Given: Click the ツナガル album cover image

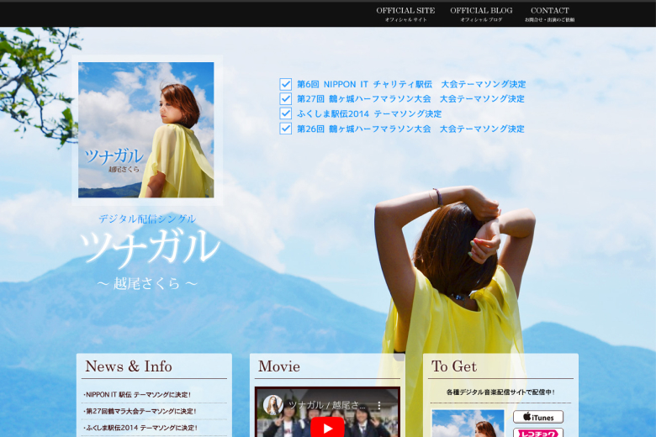Looking at the screenshot, I should coord(146,129).
